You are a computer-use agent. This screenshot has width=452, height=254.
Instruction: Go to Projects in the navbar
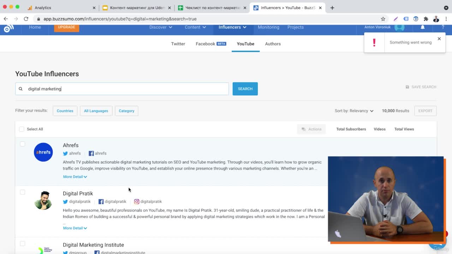tap(296, 27)
